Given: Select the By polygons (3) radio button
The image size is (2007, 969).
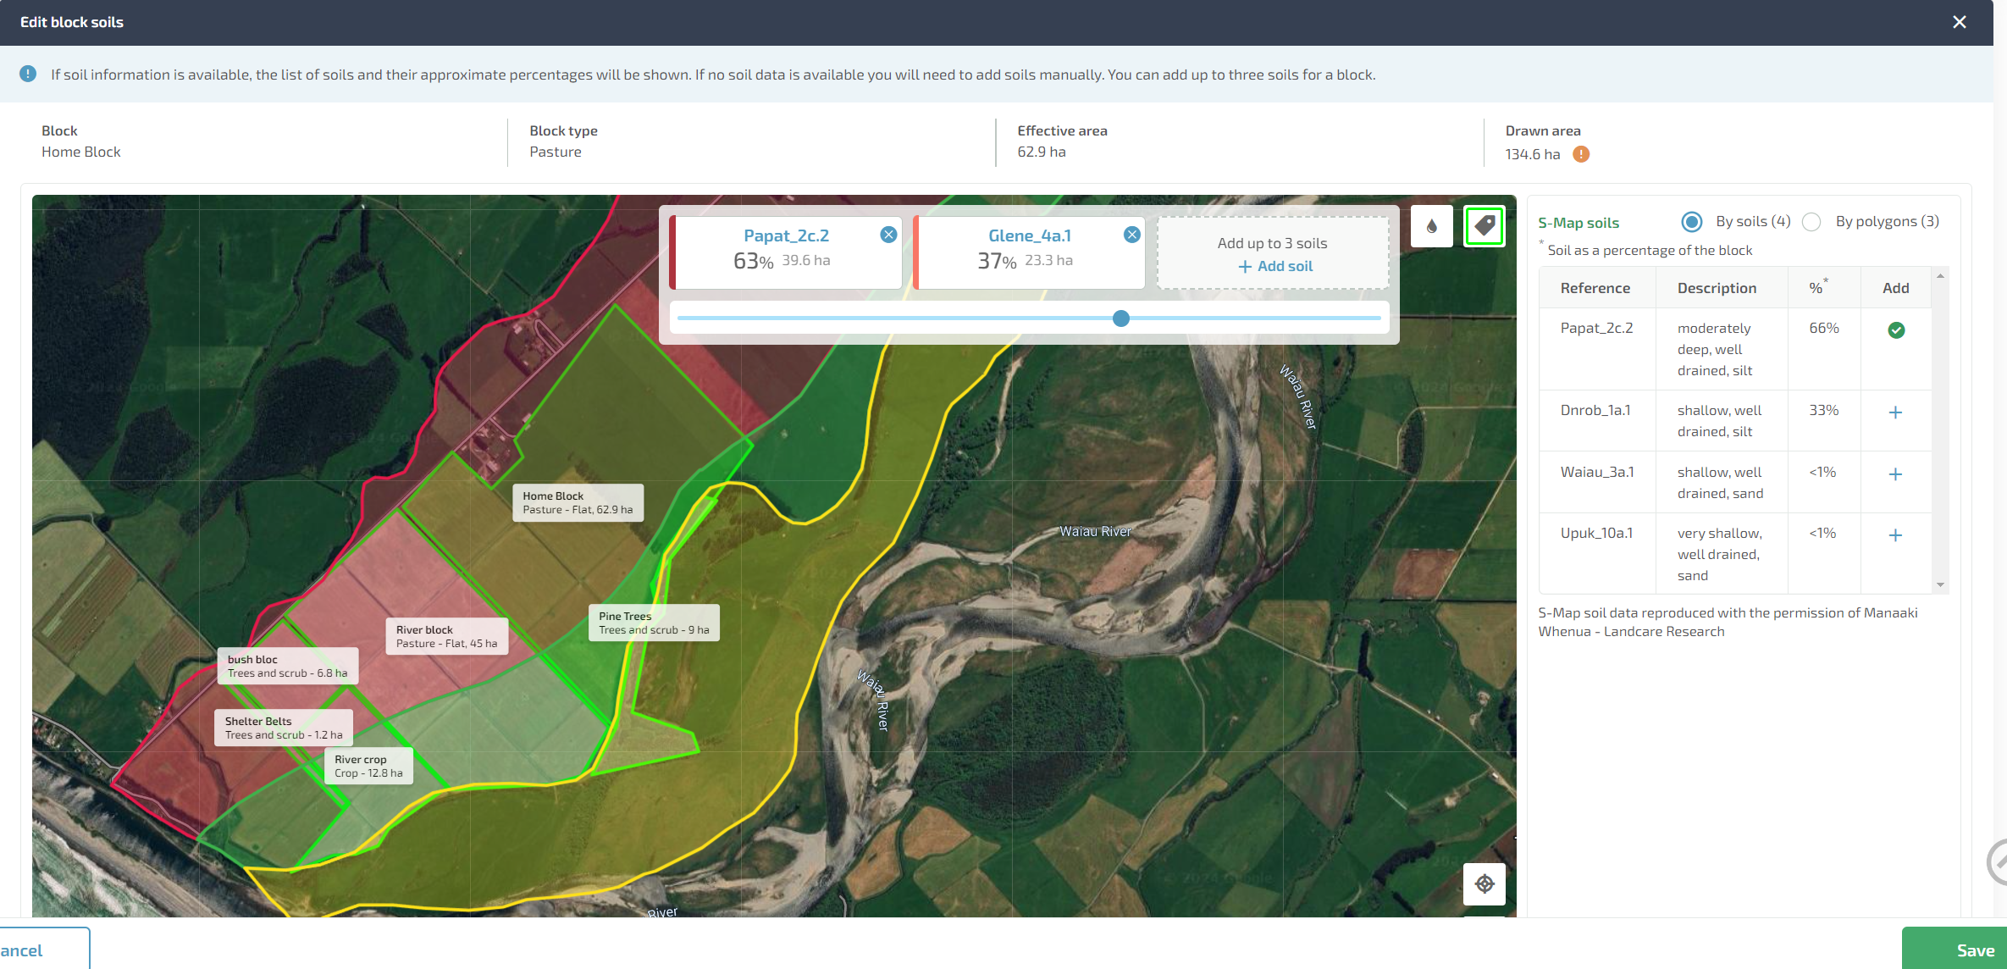Looking at the screenshot, I should (x=1812, y=221).
